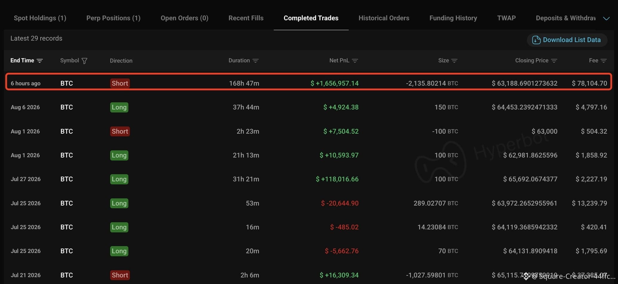Screen dimensions: 618x284
Task: Click closing price $ 64,131.8909418
Action: 530,251
